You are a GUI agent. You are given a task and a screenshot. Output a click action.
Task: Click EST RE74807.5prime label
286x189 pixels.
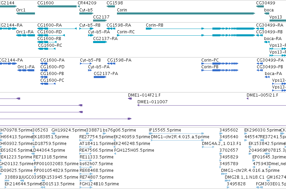point(96,178)
